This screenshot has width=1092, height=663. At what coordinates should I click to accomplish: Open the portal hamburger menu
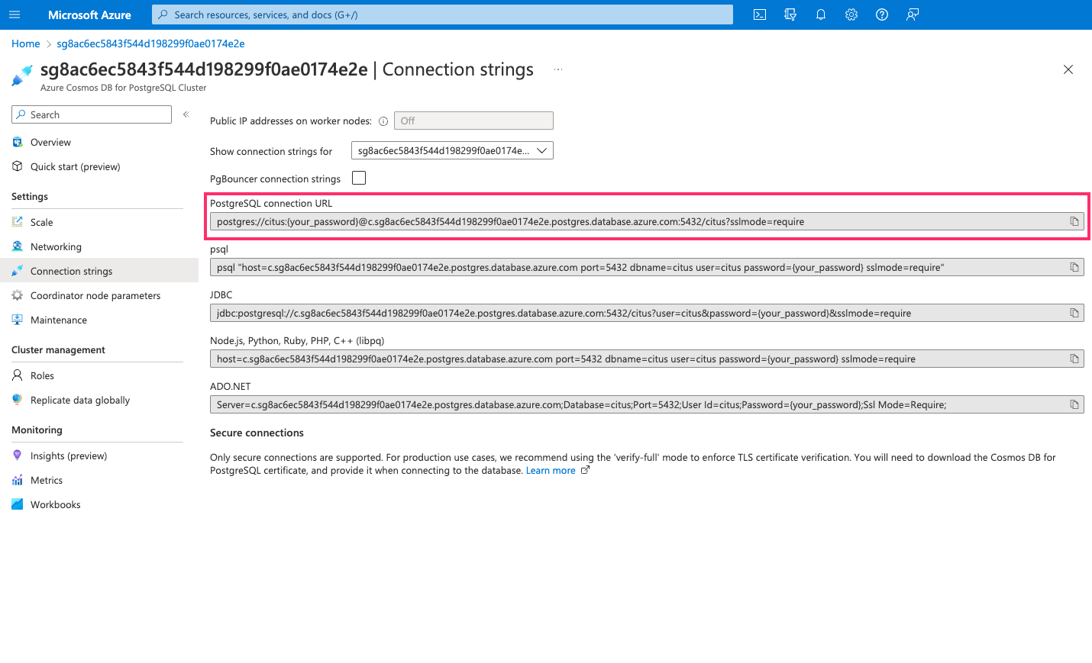(x=15, y=14)
